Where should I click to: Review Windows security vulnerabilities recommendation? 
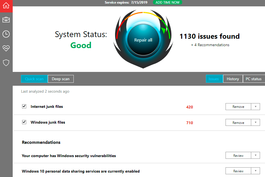tap(238, 155)
